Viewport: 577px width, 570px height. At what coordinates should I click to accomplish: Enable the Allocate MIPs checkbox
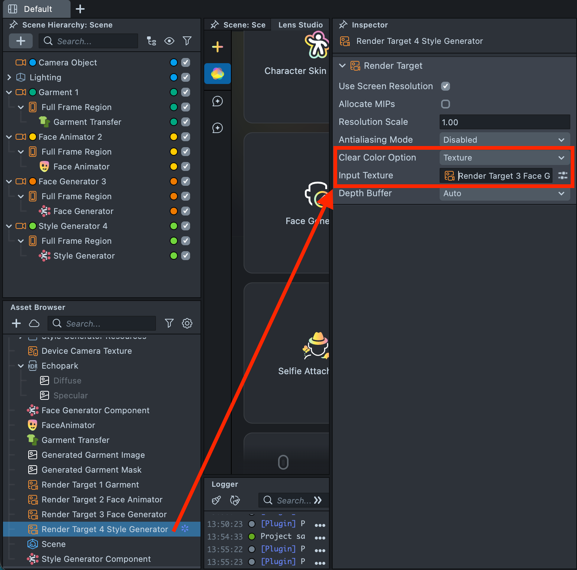[x=446, y=104]
